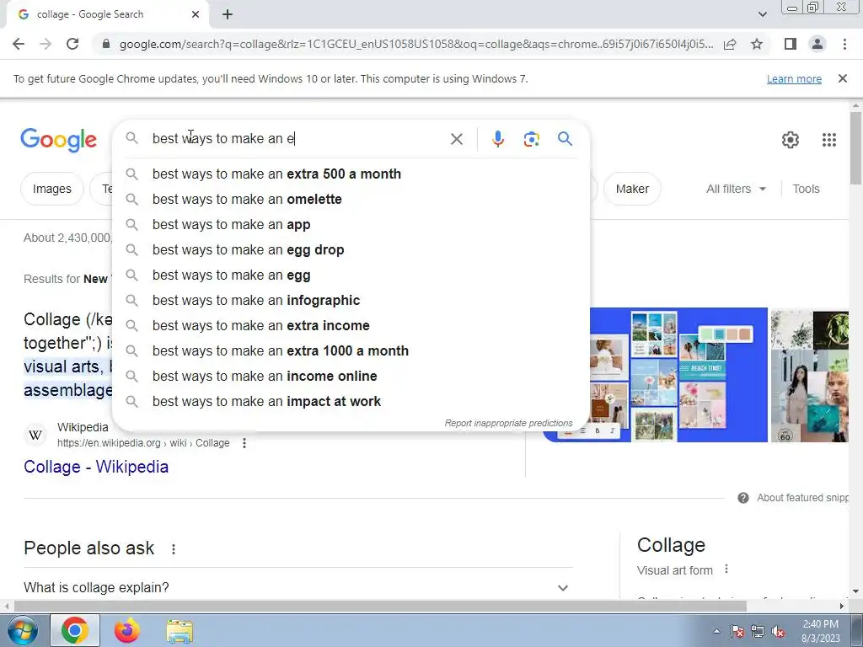Viewport: 863px width, 647px height.
Task: Select suggestion 'omelette'
Action: tap(352, 199)
